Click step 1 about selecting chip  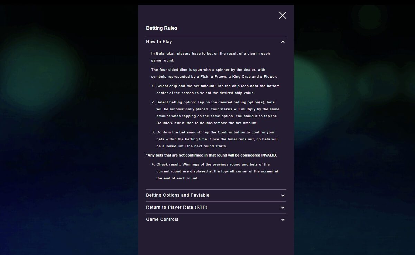pyautogui.click(x=218, y=89)
